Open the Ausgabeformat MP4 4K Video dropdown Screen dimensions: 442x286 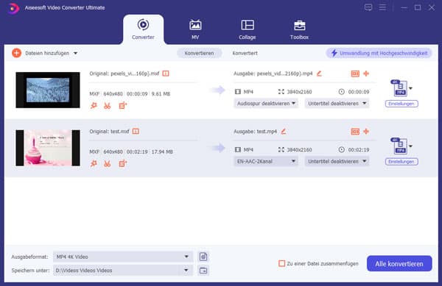(x=123, y=257)
